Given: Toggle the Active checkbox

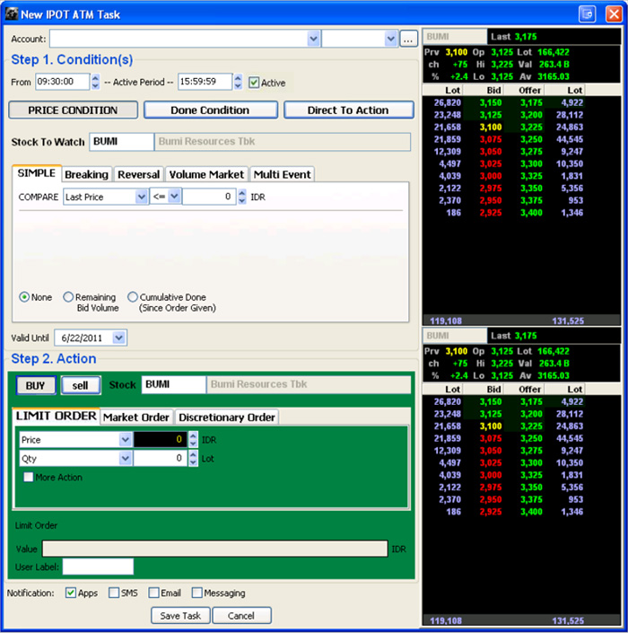Looking at the screenshot, I should coord(254,83).
